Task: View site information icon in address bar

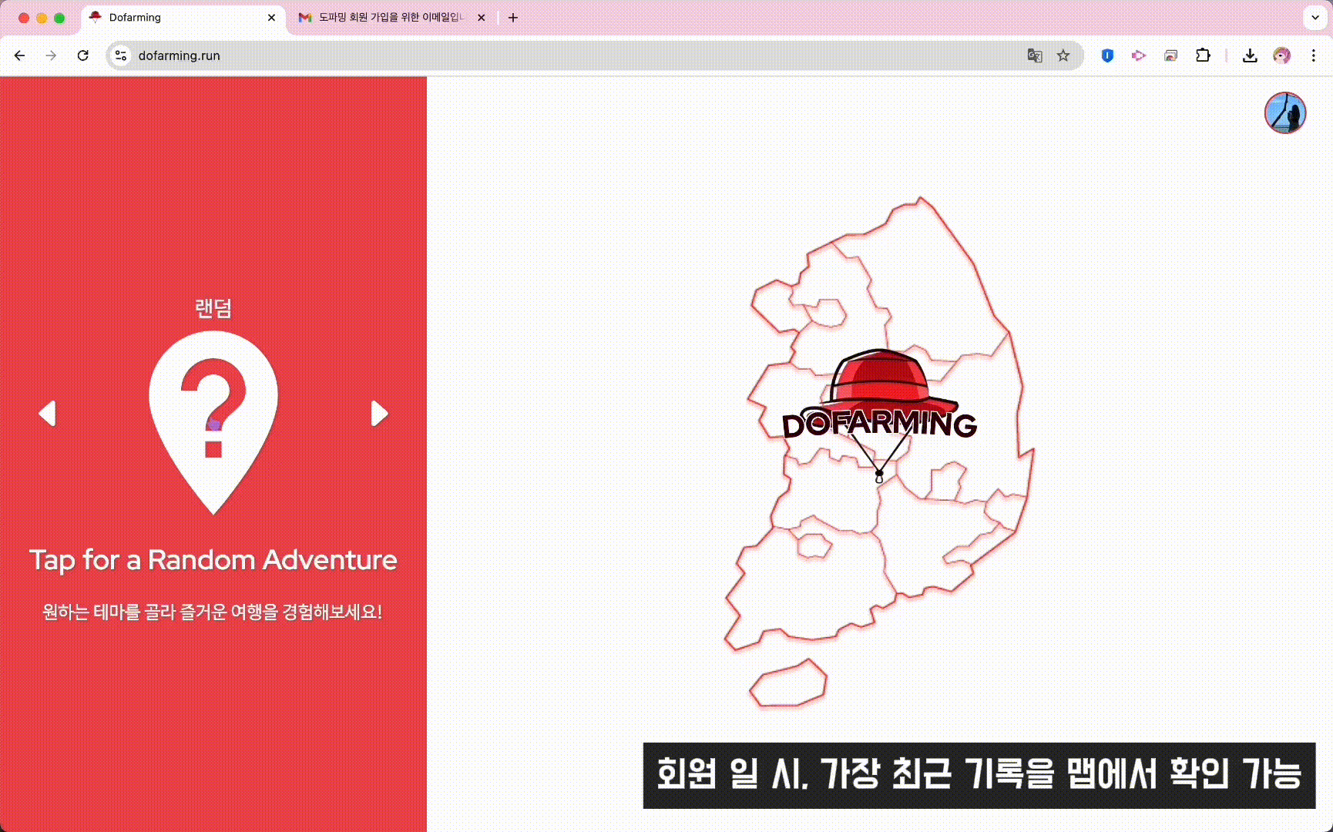Action: pos(121,55)
